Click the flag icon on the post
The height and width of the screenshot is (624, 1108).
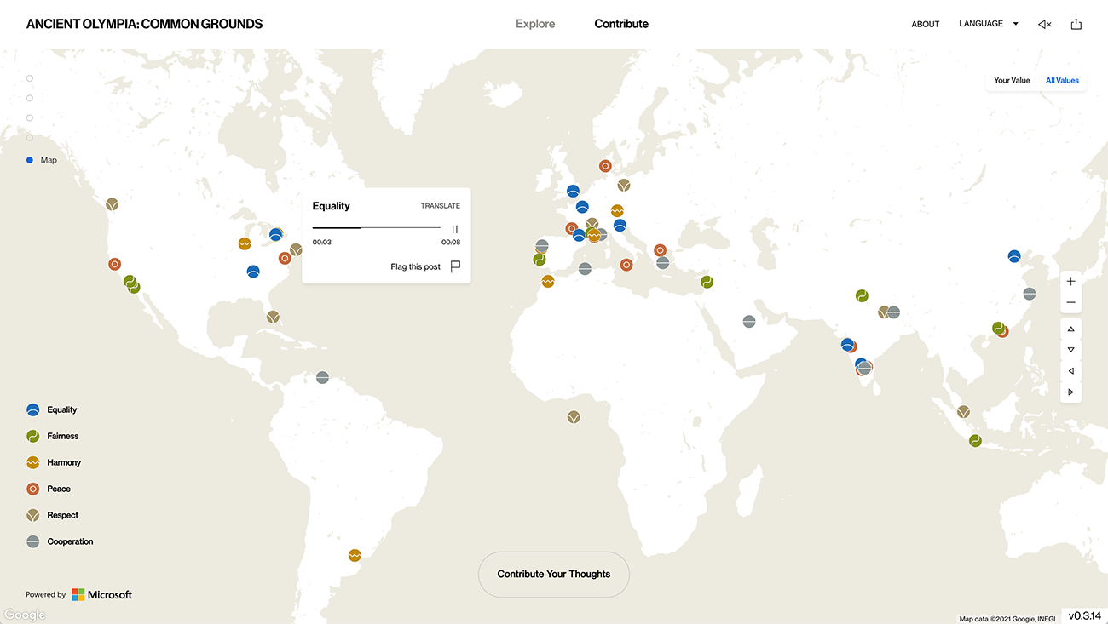coord(455,266)
